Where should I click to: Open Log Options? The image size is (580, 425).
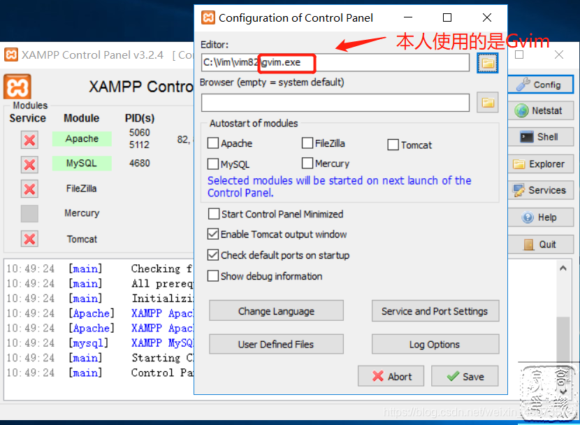tap(435, 344)
